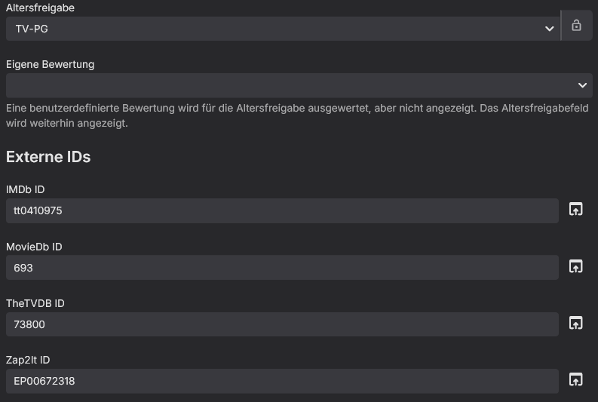Click into the MovieDb ID field with 693

coord(282,267)
